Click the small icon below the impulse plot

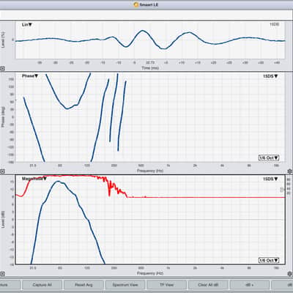coord(2,69)
